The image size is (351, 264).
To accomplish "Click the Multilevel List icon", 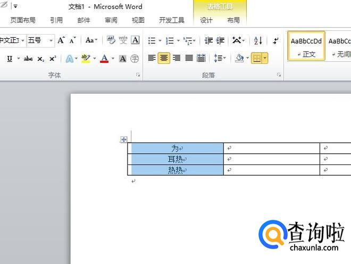I will point(188,40).
